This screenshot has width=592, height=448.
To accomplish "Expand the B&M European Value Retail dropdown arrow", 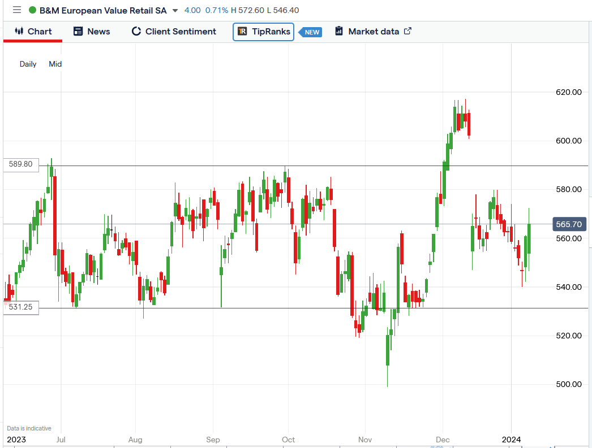I will [175, 11].
